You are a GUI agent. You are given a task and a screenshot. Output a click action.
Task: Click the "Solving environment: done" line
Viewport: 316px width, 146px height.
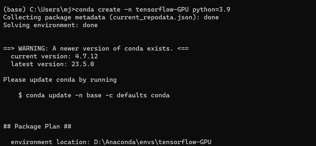50,25
